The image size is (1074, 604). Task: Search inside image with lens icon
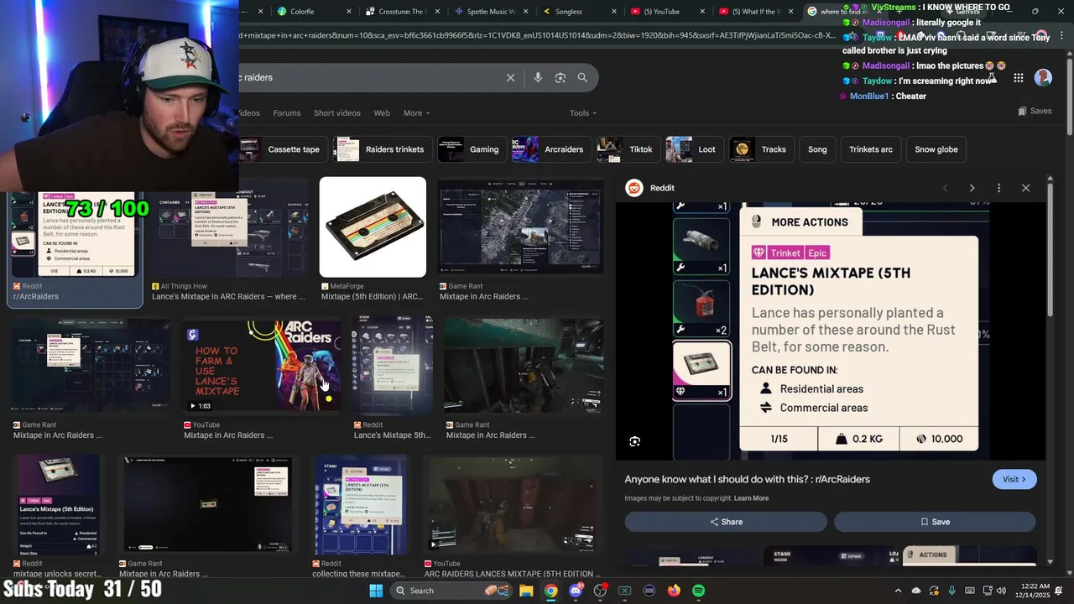(635, 441)
